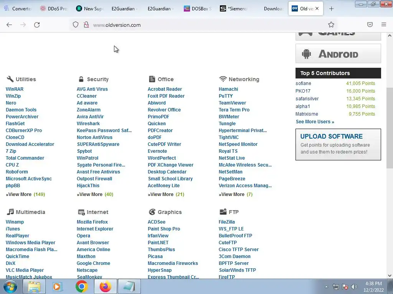Click the insecure connection padlock icon
Image resolution: width=393 pixels, height=294 pixels.
coord(86,24)
